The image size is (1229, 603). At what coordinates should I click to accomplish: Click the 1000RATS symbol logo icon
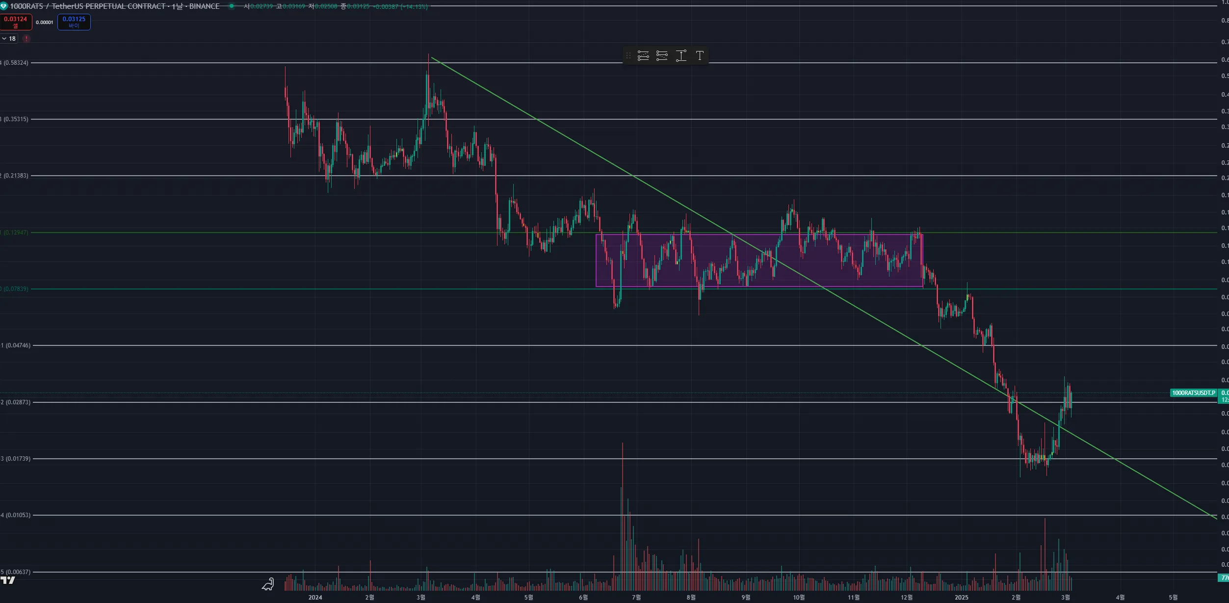click(4, 6)
